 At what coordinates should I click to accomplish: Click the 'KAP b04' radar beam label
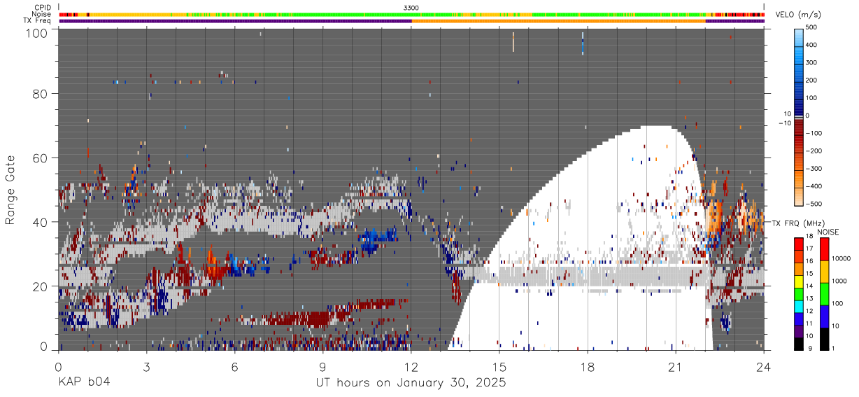tap(83, 383)
